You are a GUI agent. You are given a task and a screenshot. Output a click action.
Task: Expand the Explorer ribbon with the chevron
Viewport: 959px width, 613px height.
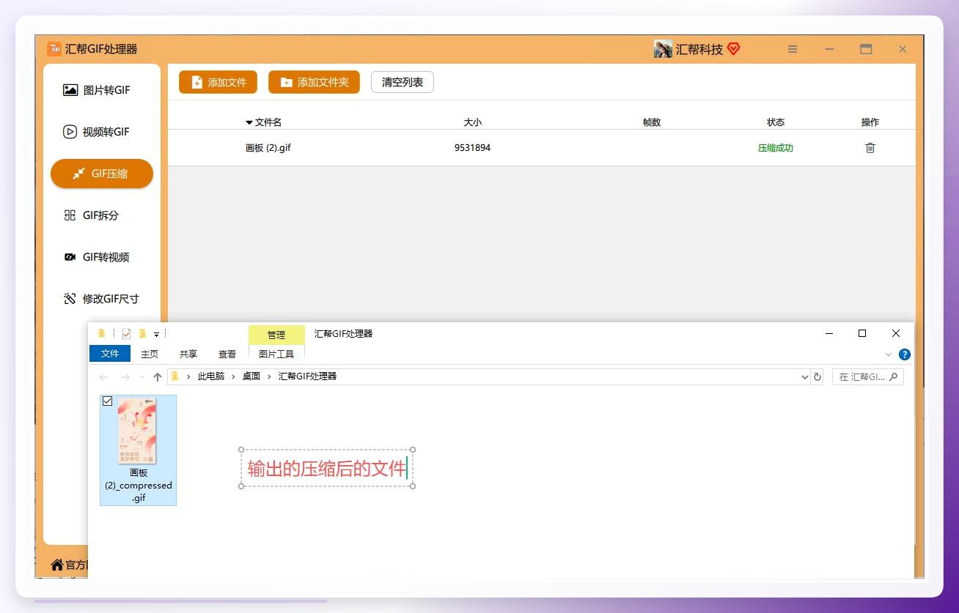[x=889, y=354]
